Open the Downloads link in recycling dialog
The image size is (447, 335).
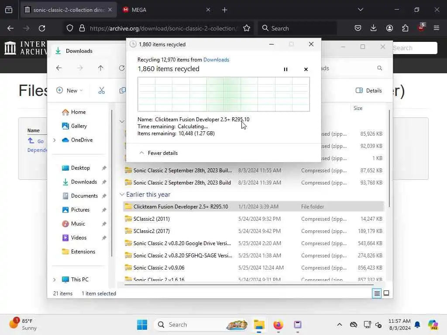216,59
